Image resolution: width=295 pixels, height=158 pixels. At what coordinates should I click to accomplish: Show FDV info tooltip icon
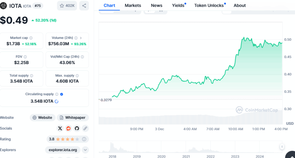(x=25, y=57)
